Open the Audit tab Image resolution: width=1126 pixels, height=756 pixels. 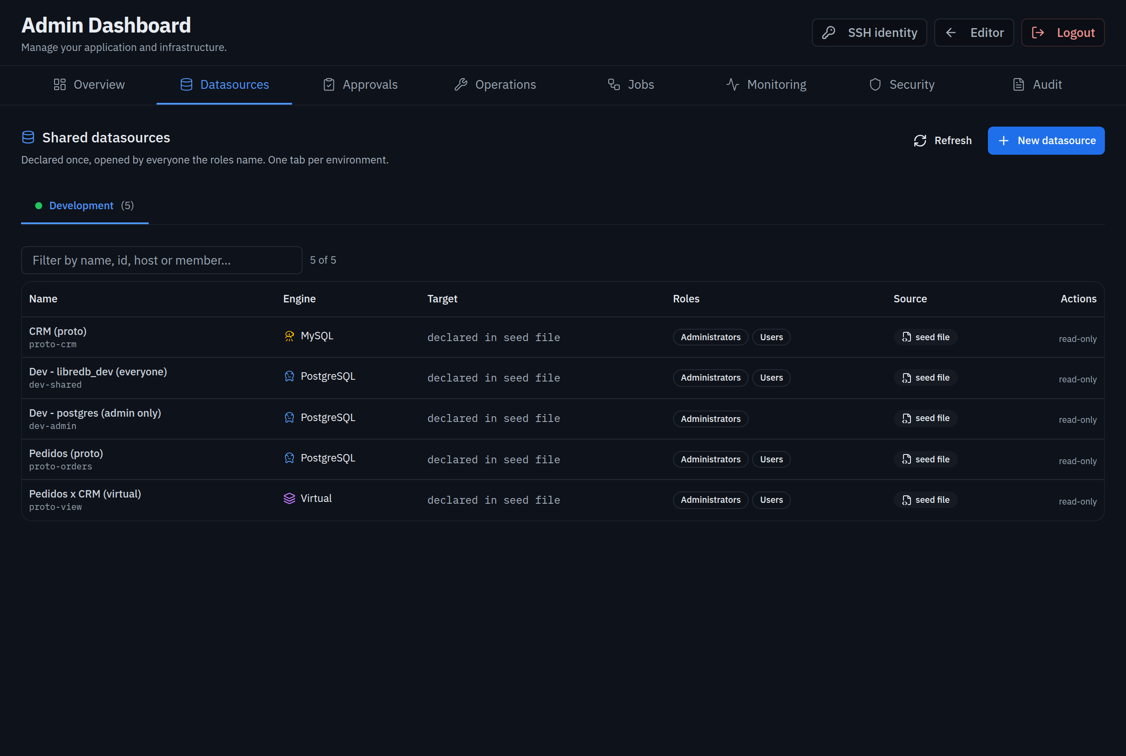click(1038, 85)
